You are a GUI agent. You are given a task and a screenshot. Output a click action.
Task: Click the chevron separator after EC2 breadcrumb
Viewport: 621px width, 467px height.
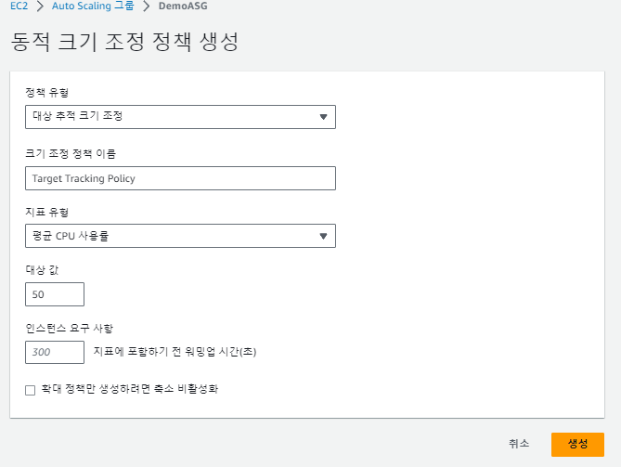tap(40, 6)
